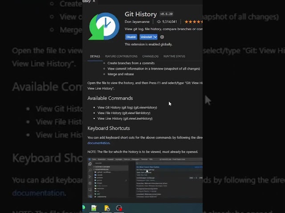Expand the Uninstall dropdown arrow
285x213 pixels.
coord(155,37)
